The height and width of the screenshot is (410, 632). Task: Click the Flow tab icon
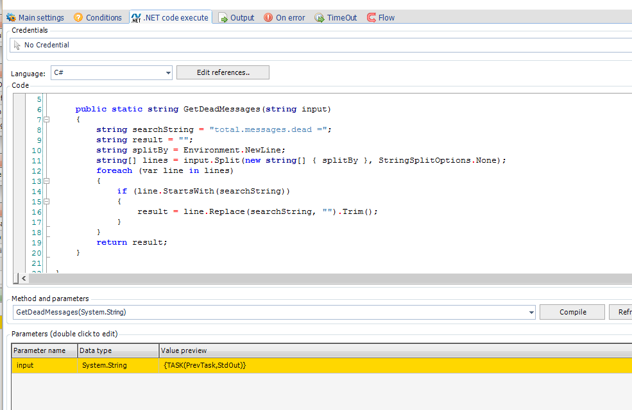(372, 18)
